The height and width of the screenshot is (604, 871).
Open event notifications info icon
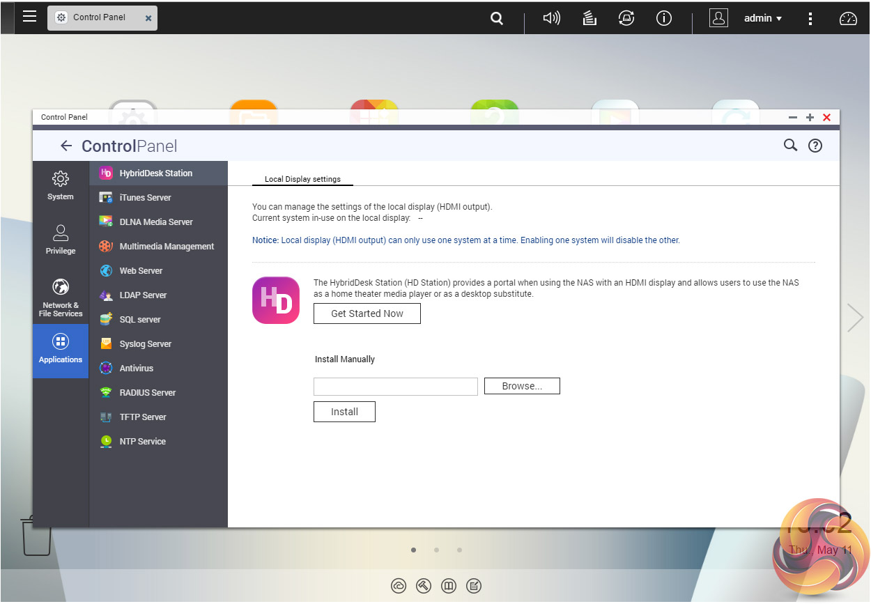(664, 19)
